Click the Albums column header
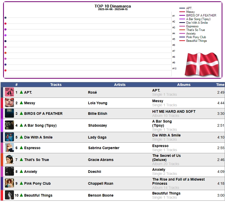 click(x=184, y=85)
